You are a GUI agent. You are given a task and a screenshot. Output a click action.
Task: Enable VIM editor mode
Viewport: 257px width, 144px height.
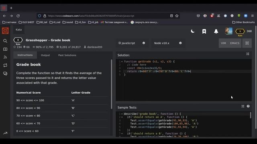(223, 43)
